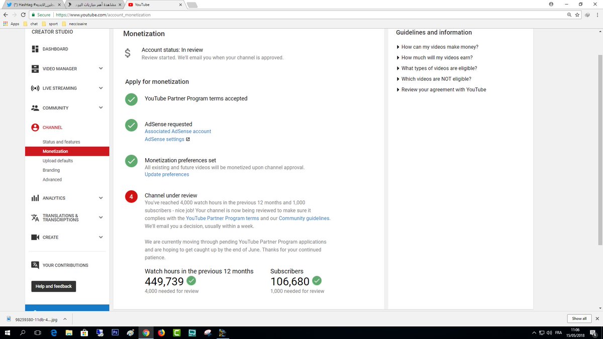Expand the Analytics section chevron
This screenshot has width=603, height=339.
coord(100,198)
